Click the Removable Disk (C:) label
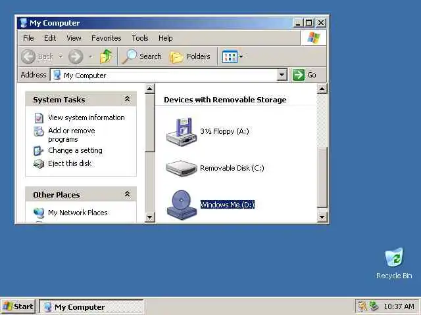This screenshot has width=421, height=315. pos(232,168)
